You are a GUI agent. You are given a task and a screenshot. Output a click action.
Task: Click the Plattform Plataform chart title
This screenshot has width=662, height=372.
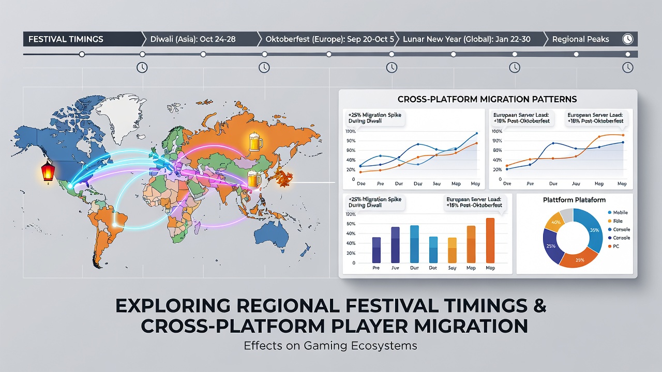[x=574, y=199]
